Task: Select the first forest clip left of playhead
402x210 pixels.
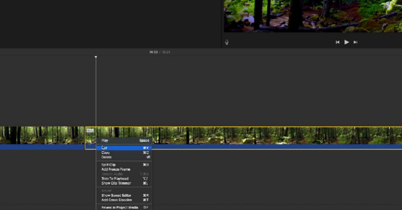Action: [42, 135]
